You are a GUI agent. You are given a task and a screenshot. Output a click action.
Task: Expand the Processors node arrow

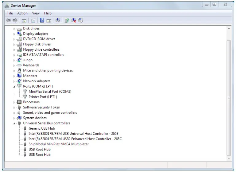14,102
